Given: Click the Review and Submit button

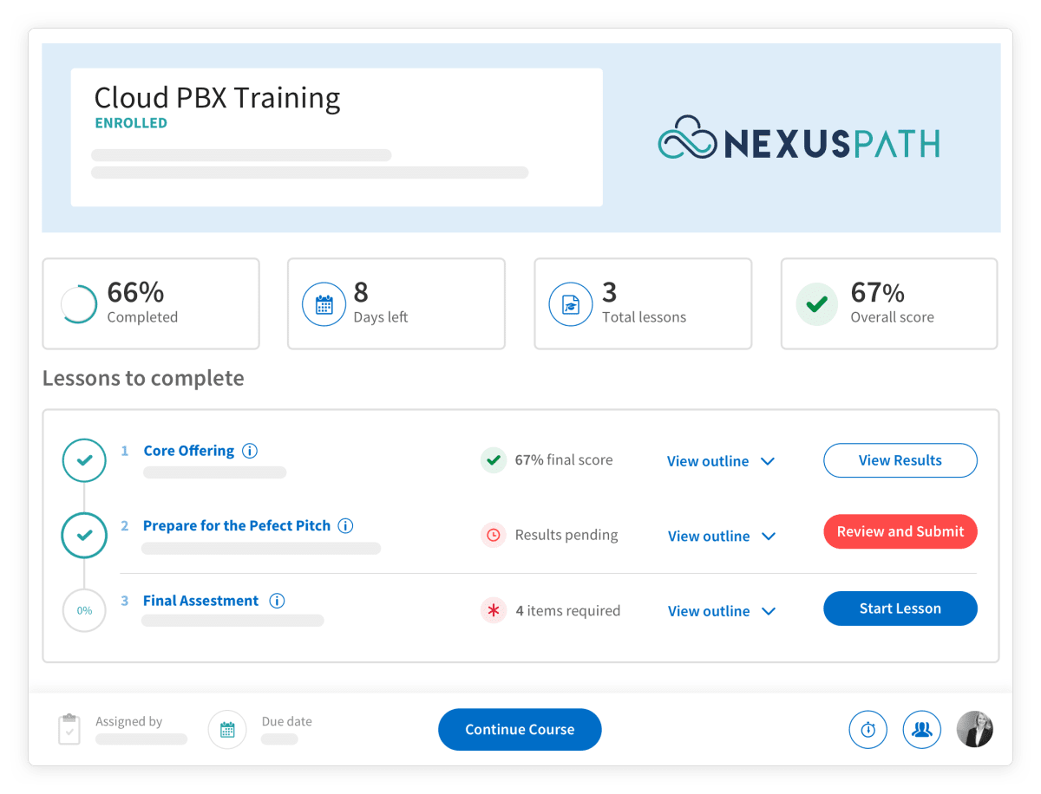Looking at the screenshot, I should (900, 532).
